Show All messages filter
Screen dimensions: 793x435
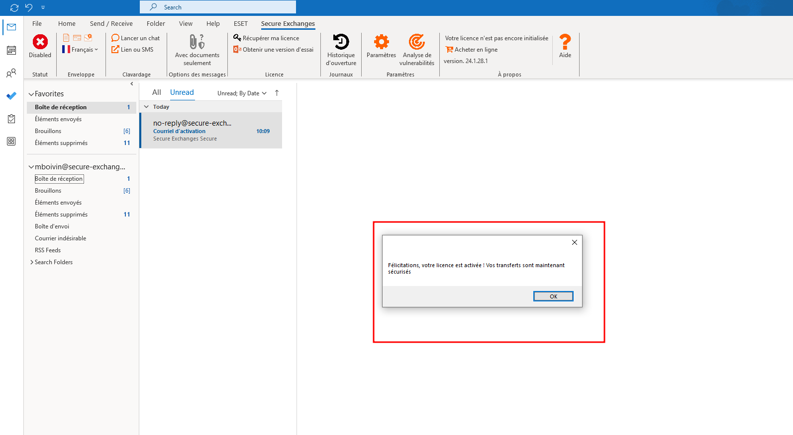(x=157, y=92)
